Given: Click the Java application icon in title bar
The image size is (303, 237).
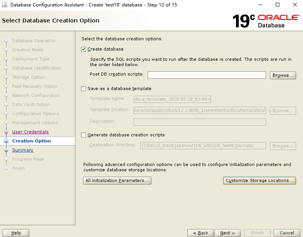Looking at the screenshot, I should point(5,5).
